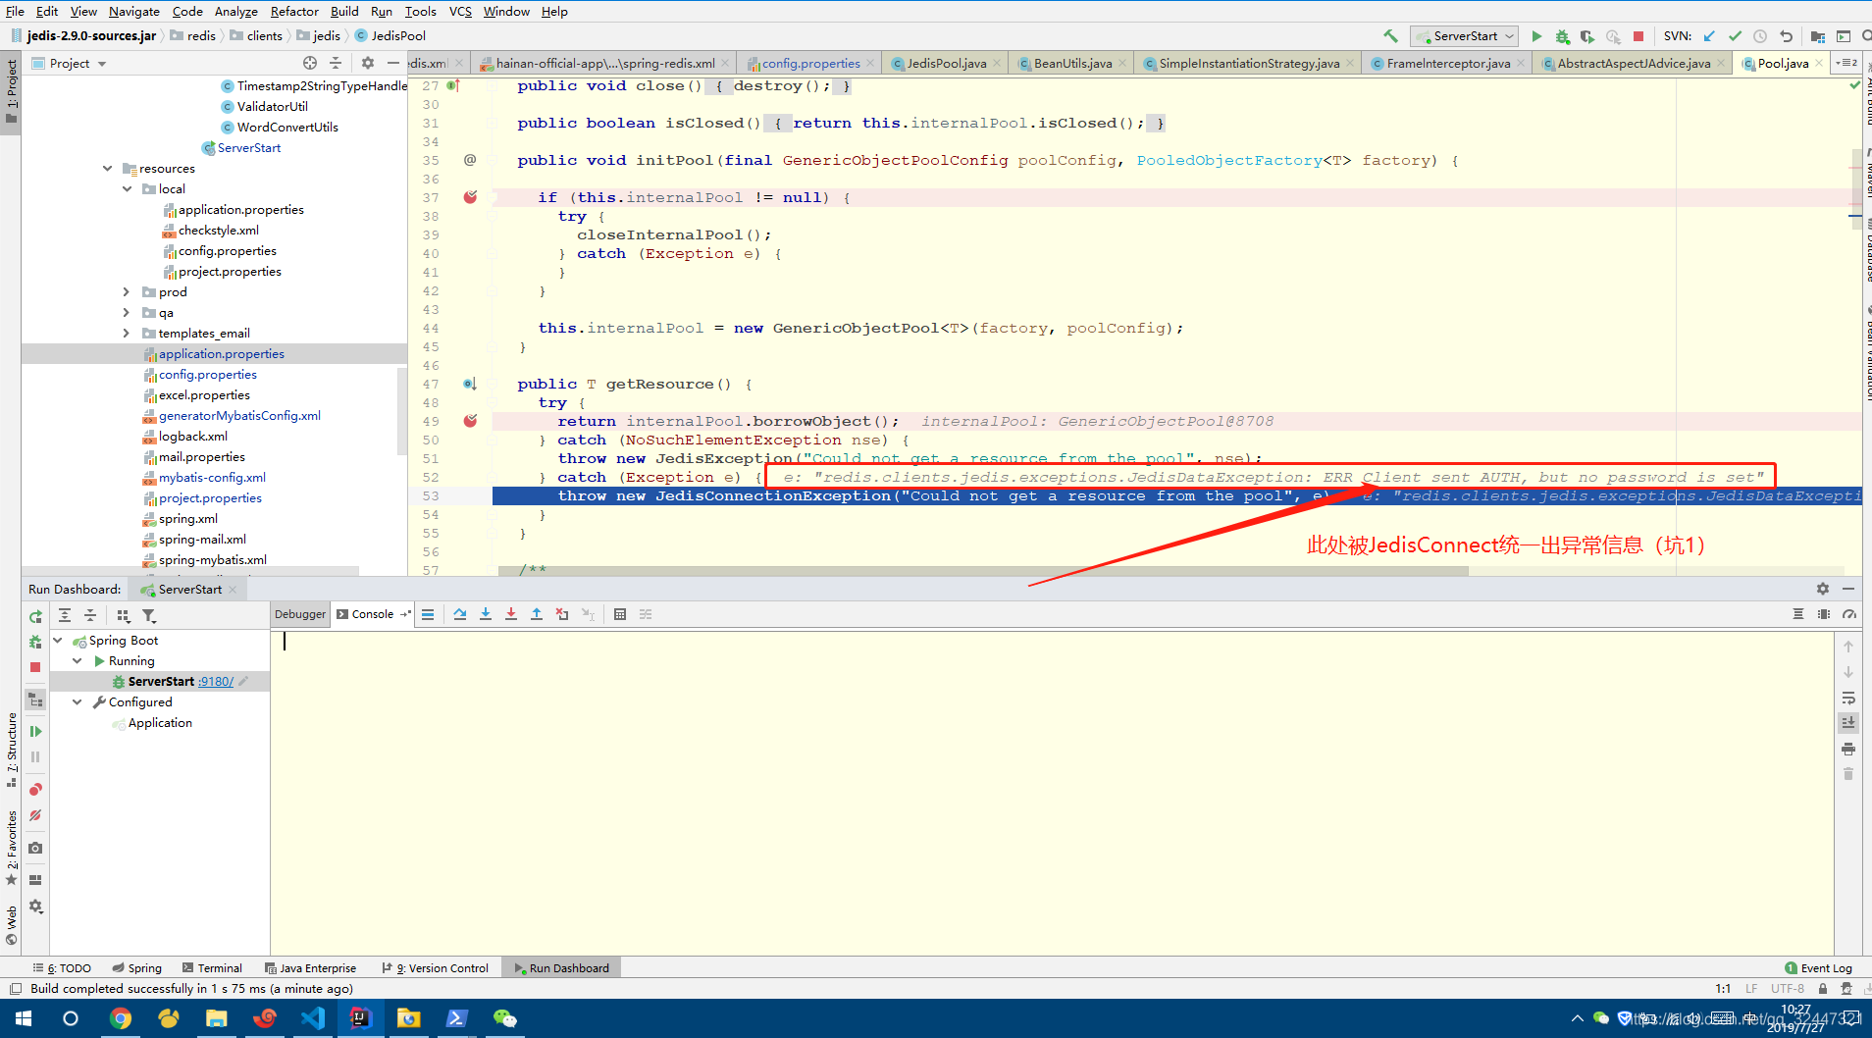Click the editor horizontal scrollbar
1872x1038 pixels.
983,571
